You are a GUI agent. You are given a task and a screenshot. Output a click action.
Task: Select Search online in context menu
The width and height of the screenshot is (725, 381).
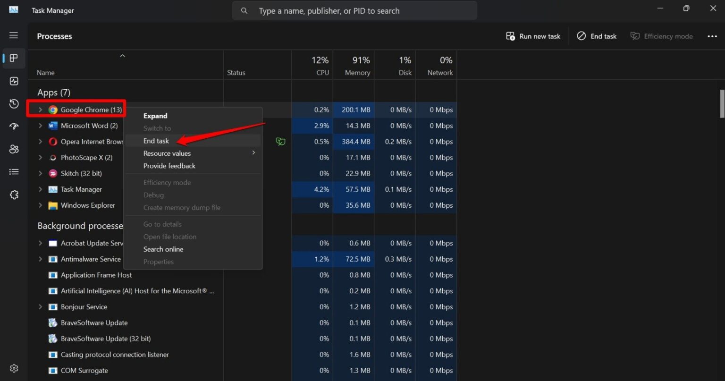pos(163,249)
